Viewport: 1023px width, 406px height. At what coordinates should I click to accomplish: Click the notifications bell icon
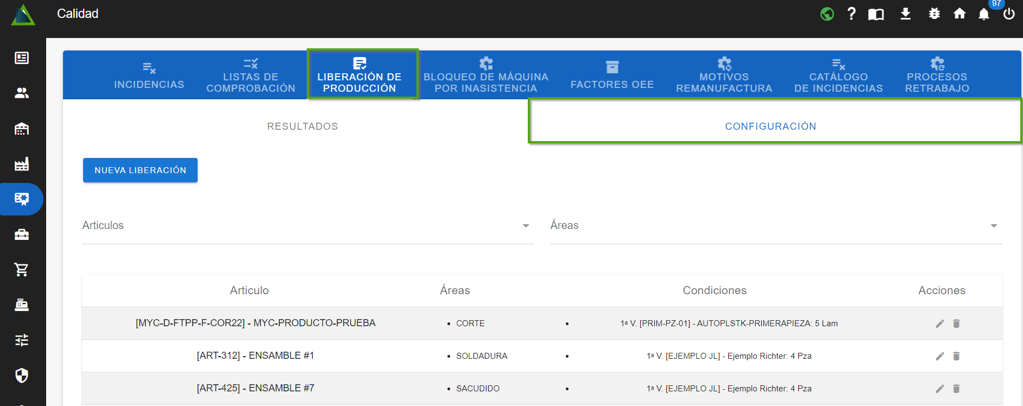click(983, 14)
